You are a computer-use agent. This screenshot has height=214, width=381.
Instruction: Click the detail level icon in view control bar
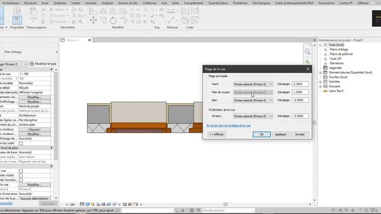tap(82, 204)
